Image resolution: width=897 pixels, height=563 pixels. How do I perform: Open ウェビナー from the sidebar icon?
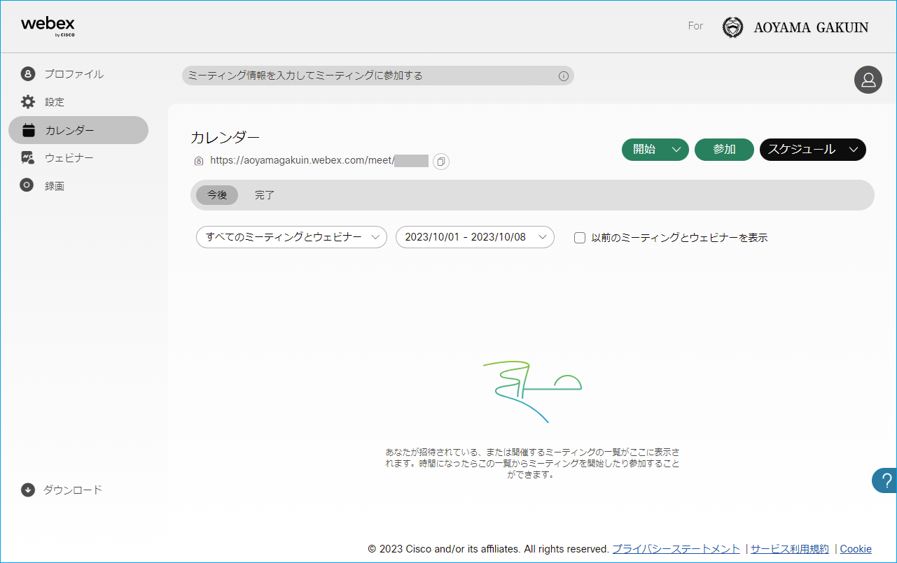coord(27,157)
